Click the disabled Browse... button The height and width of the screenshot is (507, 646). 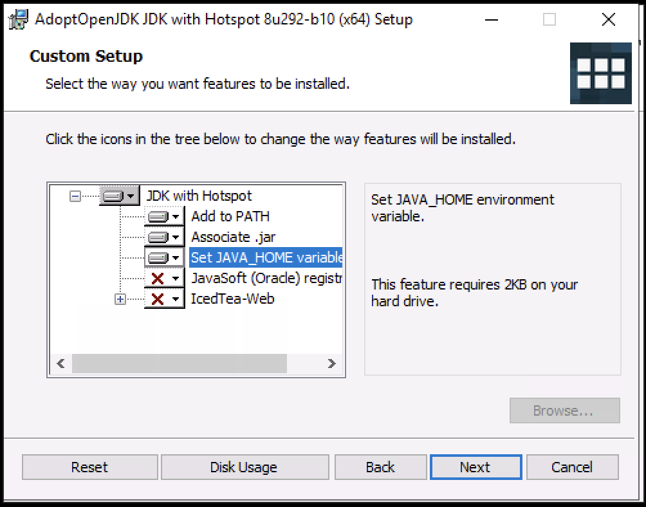click(x=564, y=410)
